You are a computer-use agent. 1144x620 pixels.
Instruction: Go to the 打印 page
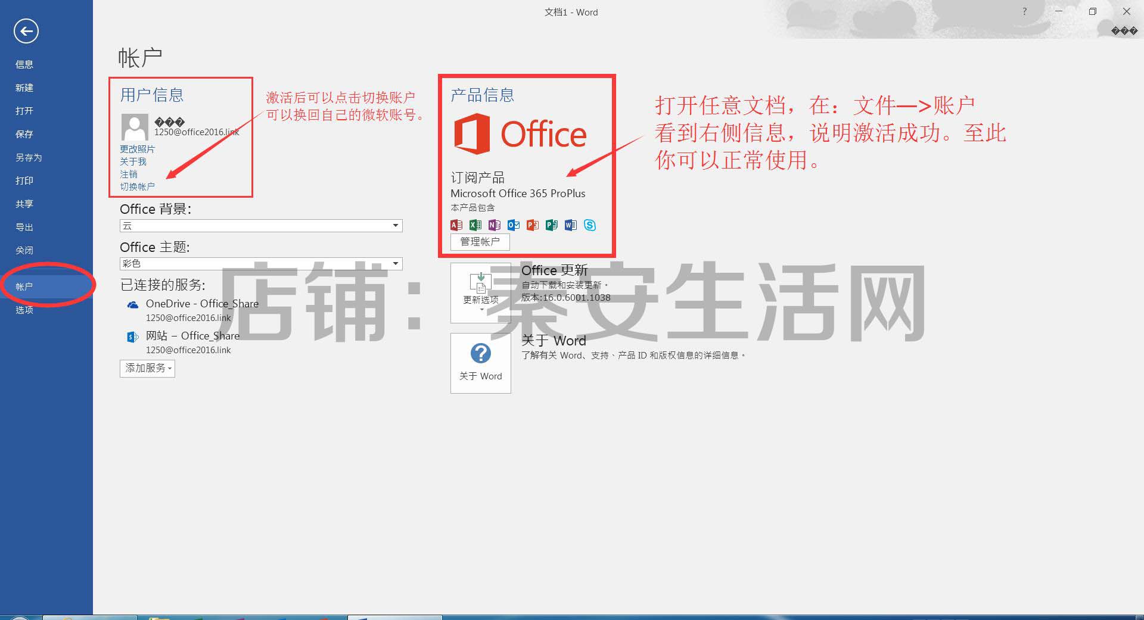[x=24, y=180]
